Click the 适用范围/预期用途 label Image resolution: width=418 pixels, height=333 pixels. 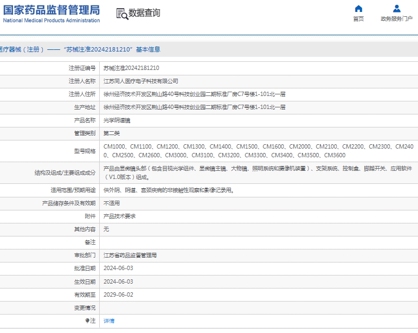pos(73,190)
